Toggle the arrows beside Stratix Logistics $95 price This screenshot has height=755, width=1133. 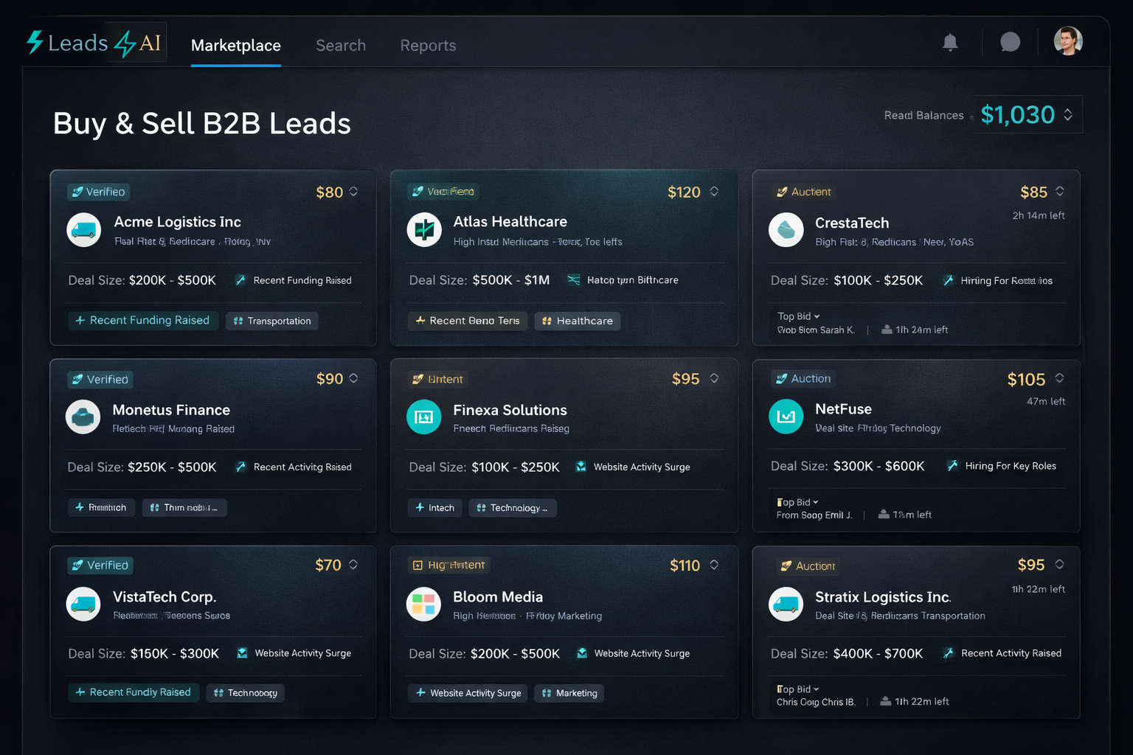1060,564
